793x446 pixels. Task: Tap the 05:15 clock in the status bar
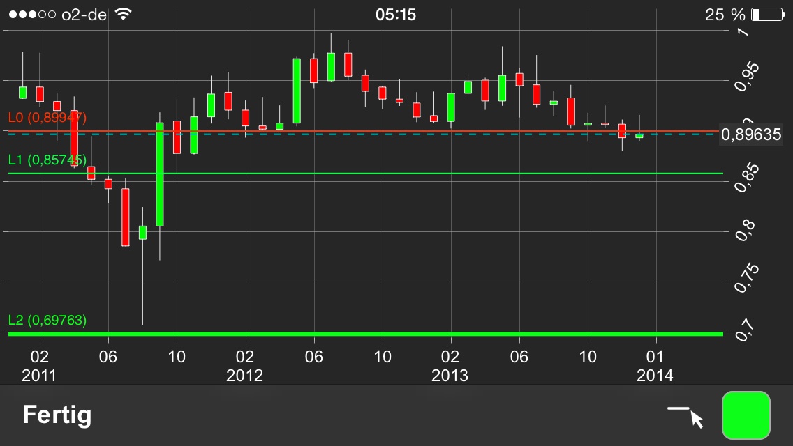(396, 13)
